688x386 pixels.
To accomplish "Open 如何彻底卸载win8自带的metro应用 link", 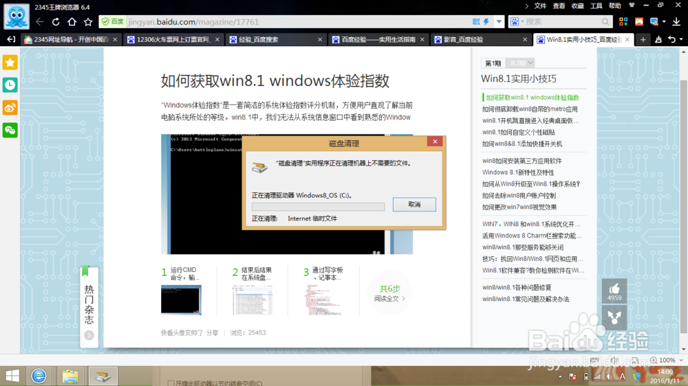I will [x=530, y=109].
